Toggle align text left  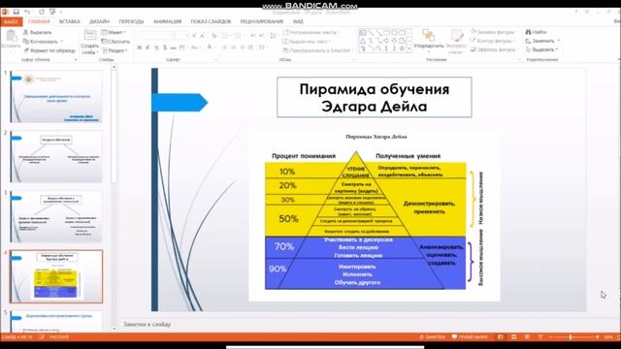click(224, 48)
